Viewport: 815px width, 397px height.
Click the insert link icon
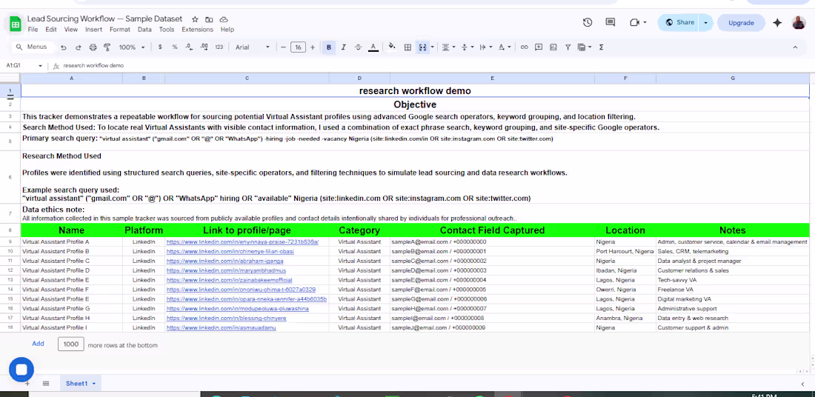[524, 47]
